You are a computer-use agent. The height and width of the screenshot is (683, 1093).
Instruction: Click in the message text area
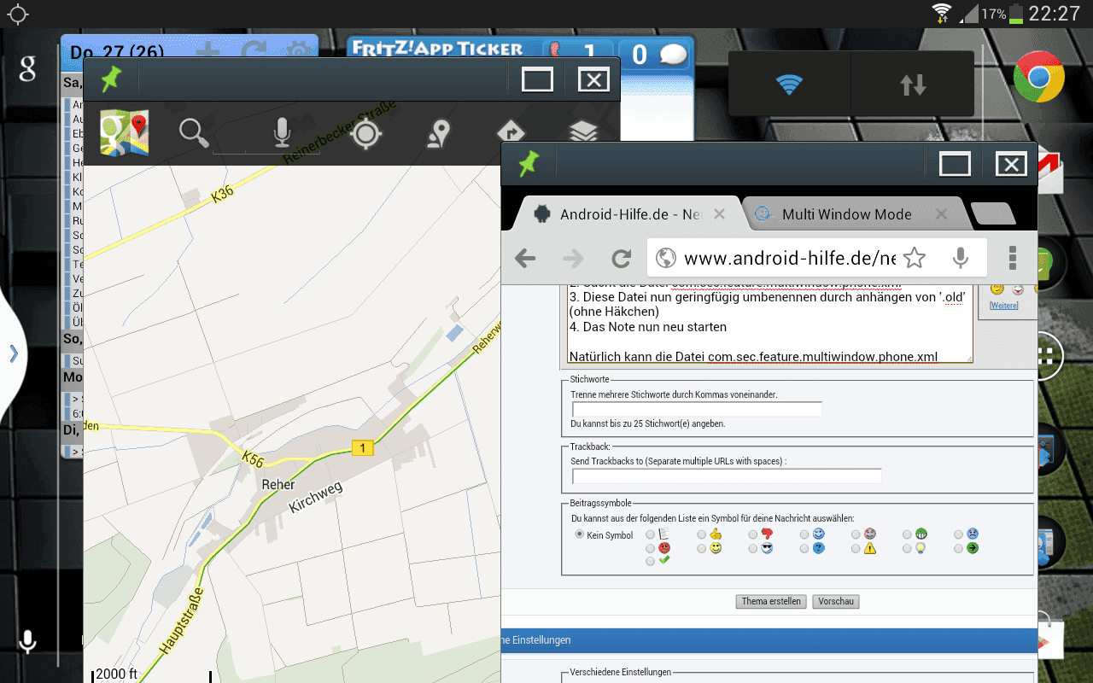tap(770, 322)
